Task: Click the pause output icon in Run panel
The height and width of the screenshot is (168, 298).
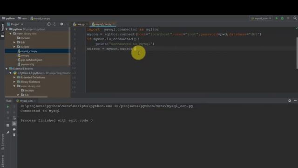Action: 8,118
